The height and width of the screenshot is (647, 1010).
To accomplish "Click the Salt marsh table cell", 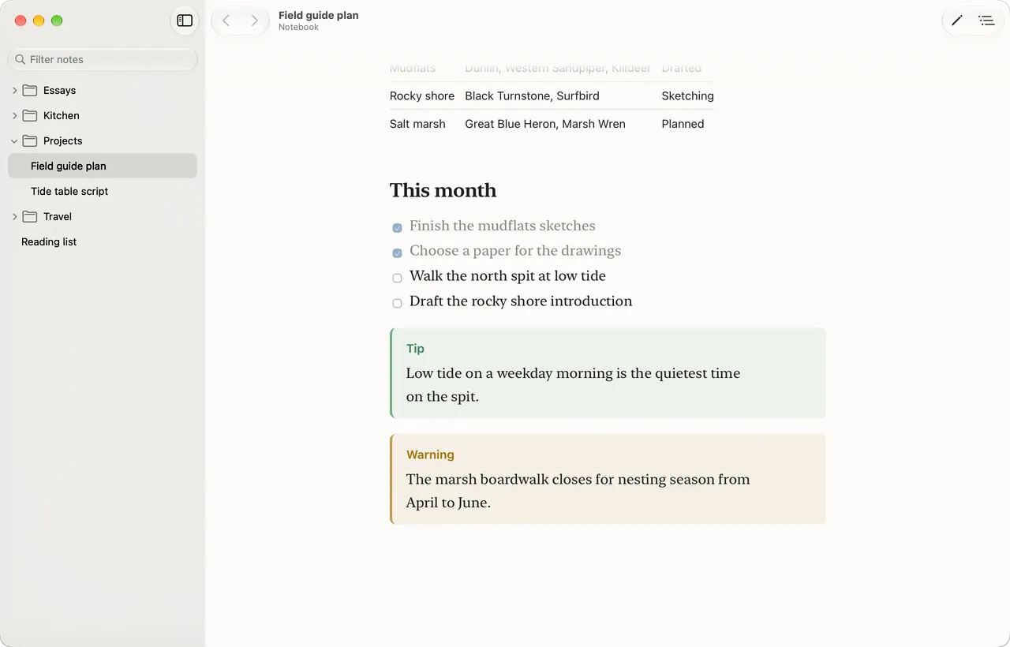I will click(417, 124).
